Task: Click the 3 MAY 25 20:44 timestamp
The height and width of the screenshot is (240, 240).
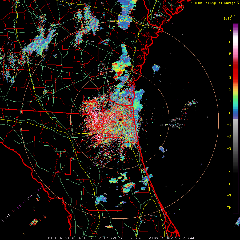Action: [178, 238]
